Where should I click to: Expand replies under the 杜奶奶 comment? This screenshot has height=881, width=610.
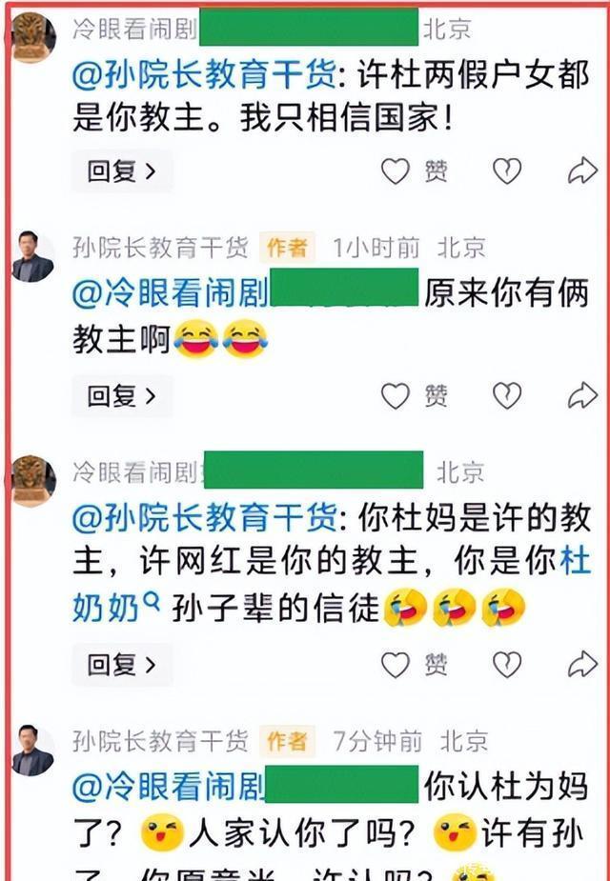point(122,665)
